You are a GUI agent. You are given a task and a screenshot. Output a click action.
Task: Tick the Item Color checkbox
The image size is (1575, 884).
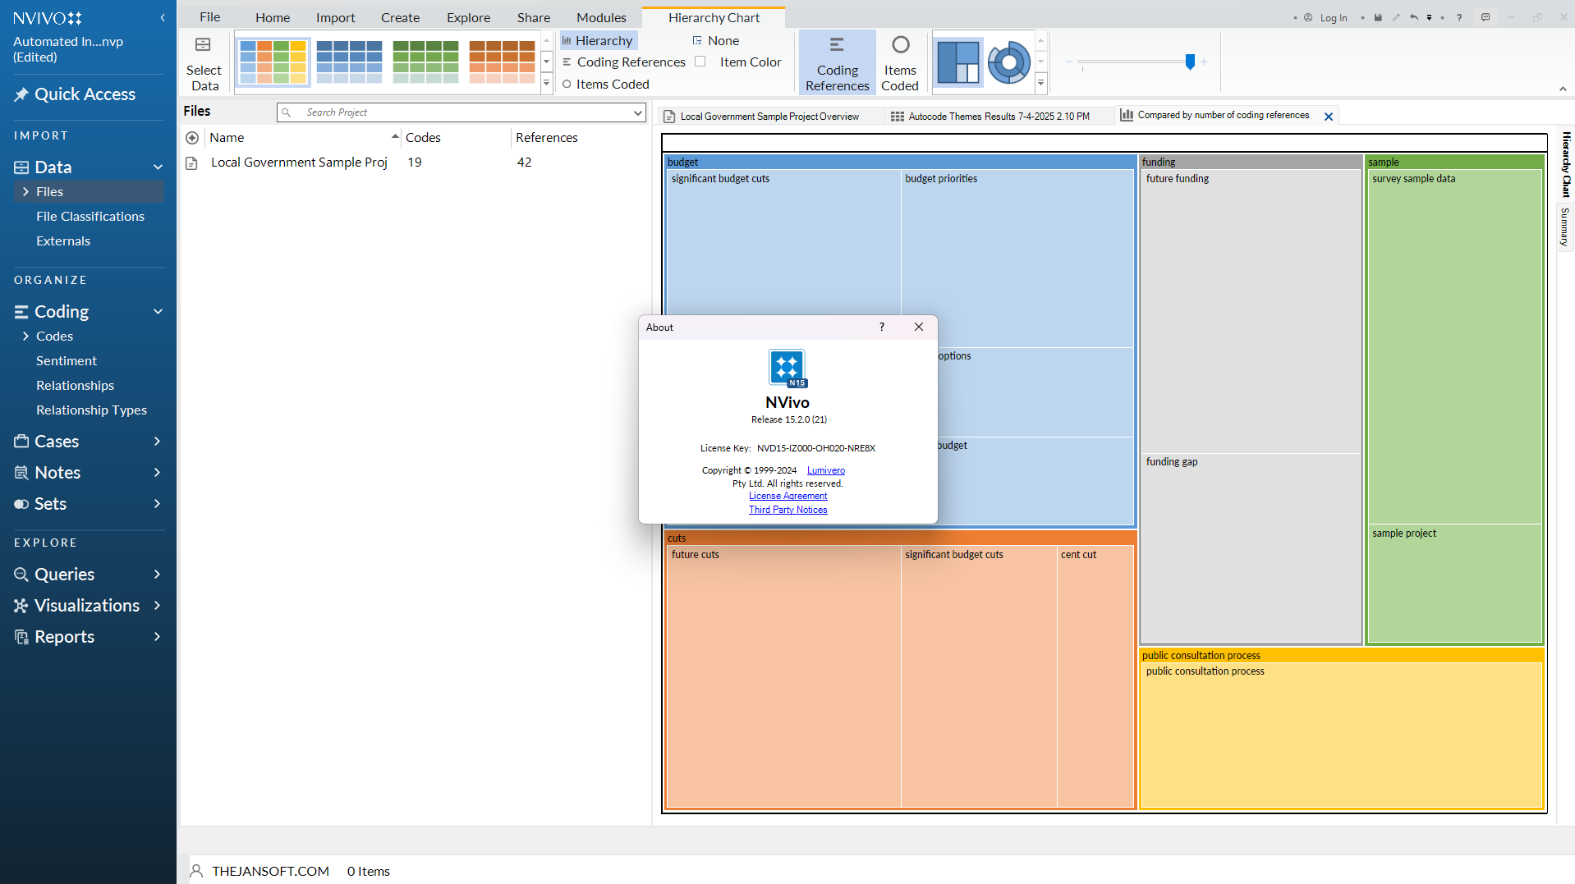(700, 62)
